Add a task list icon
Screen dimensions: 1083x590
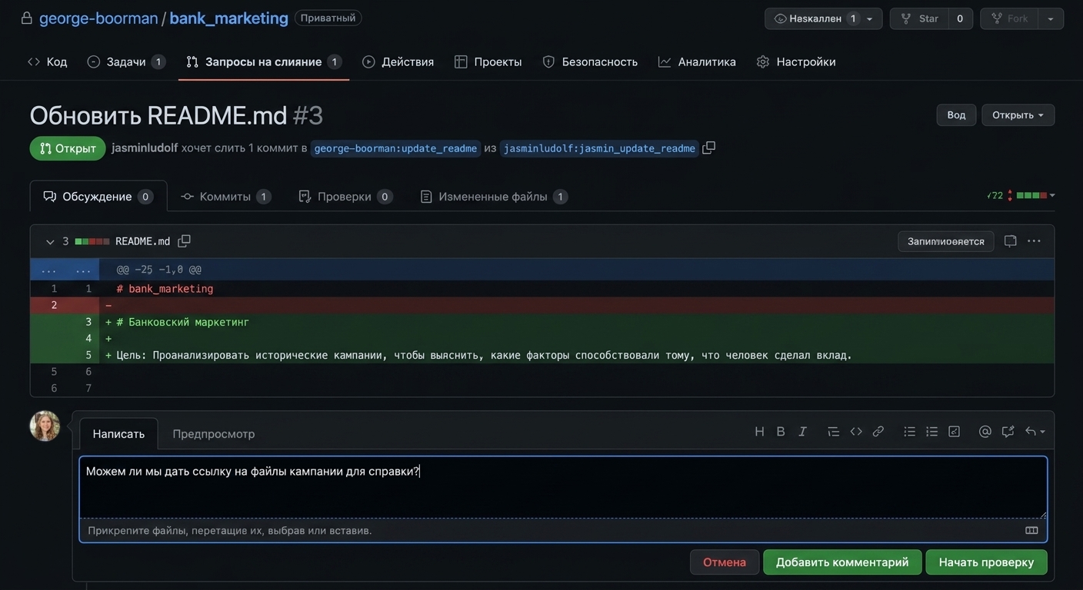954,432
